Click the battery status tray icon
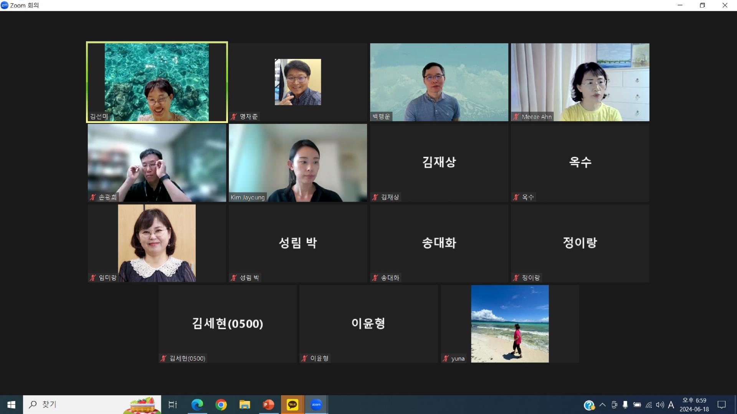The width and height of the screenshot is (737, 414). point(637,404)
